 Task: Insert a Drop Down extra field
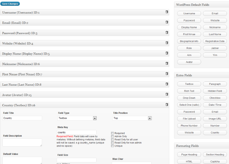point(189,98)
